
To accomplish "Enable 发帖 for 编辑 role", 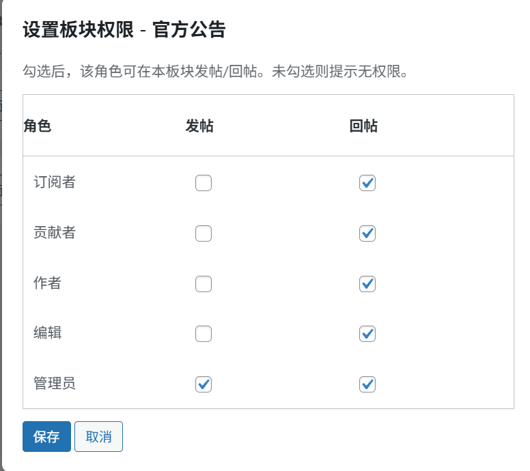I will [204, 334].
